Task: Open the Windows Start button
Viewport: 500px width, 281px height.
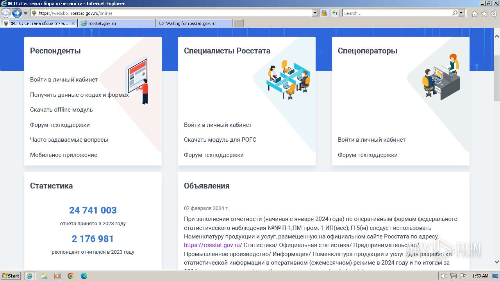Action: [11, 276]
